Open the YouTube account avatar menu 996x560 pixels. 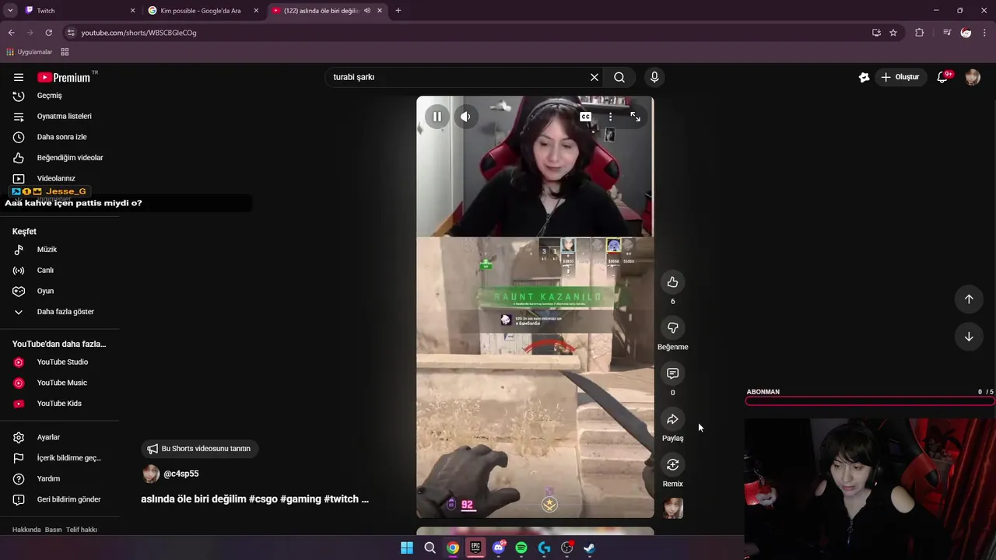pos(973,77)
